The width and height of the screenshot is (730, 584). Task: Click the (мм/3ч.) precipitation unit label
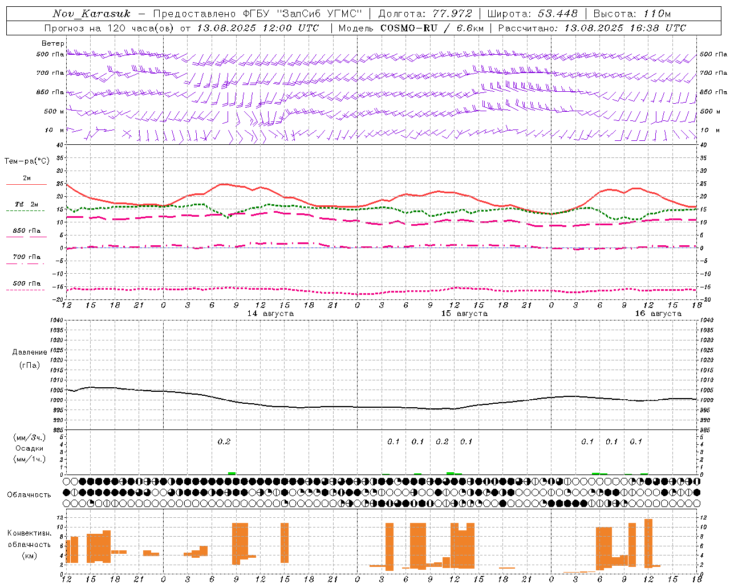click(30, 438)
